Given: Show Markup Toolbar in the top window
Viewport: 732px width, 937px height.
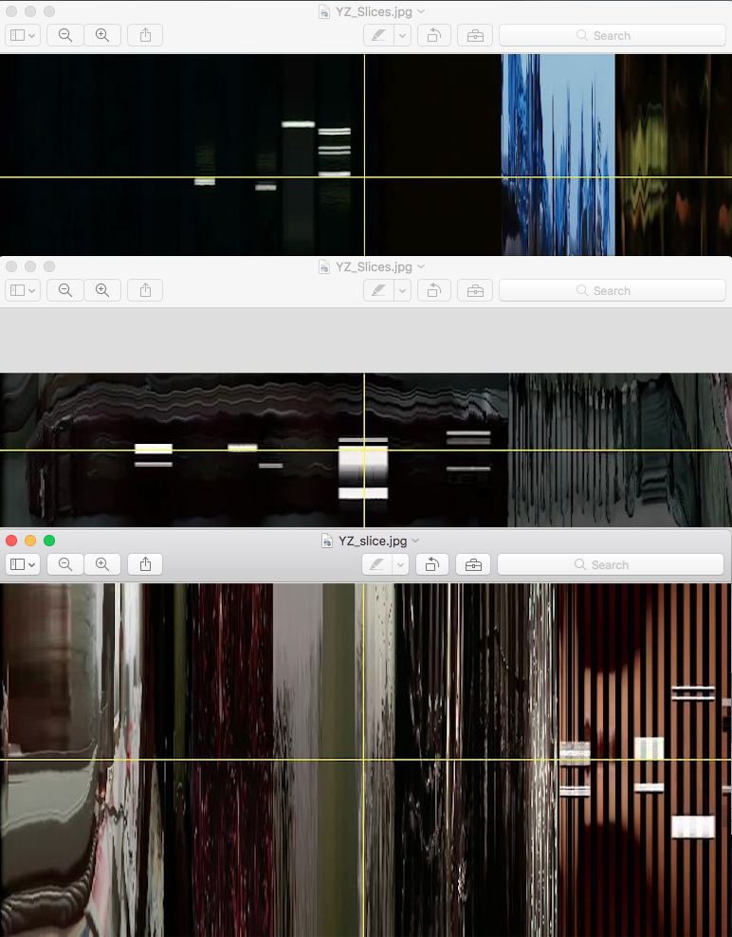Looking at the screenshot, I should click(475, 35).
